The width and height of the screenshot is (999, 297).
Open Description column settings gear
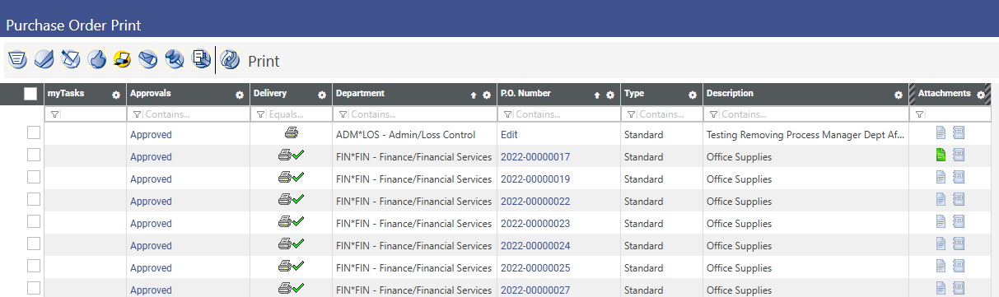[899, 95]
